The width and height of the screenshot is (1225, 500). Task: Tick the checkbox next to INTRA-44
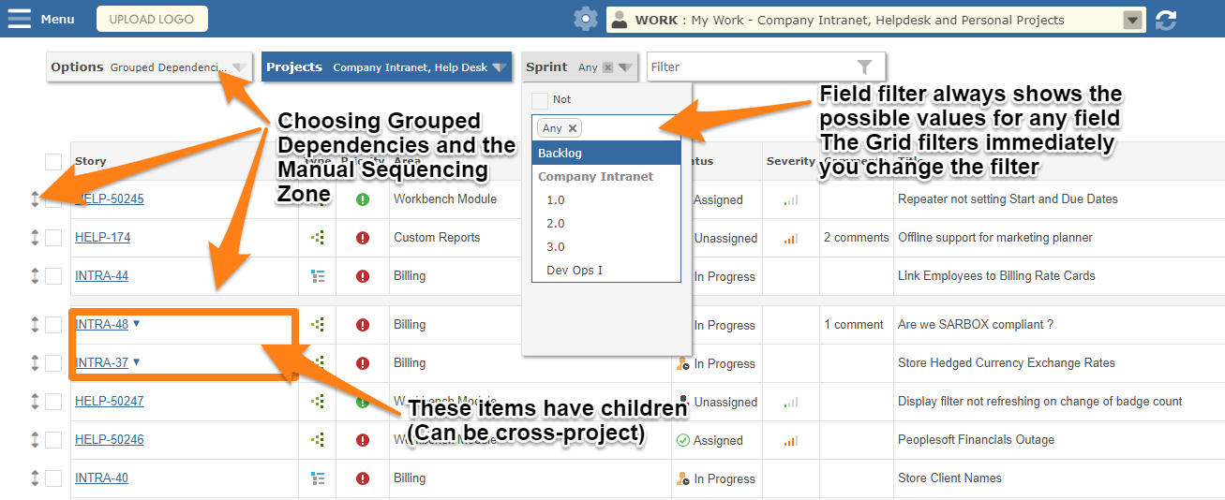(53, 276)
